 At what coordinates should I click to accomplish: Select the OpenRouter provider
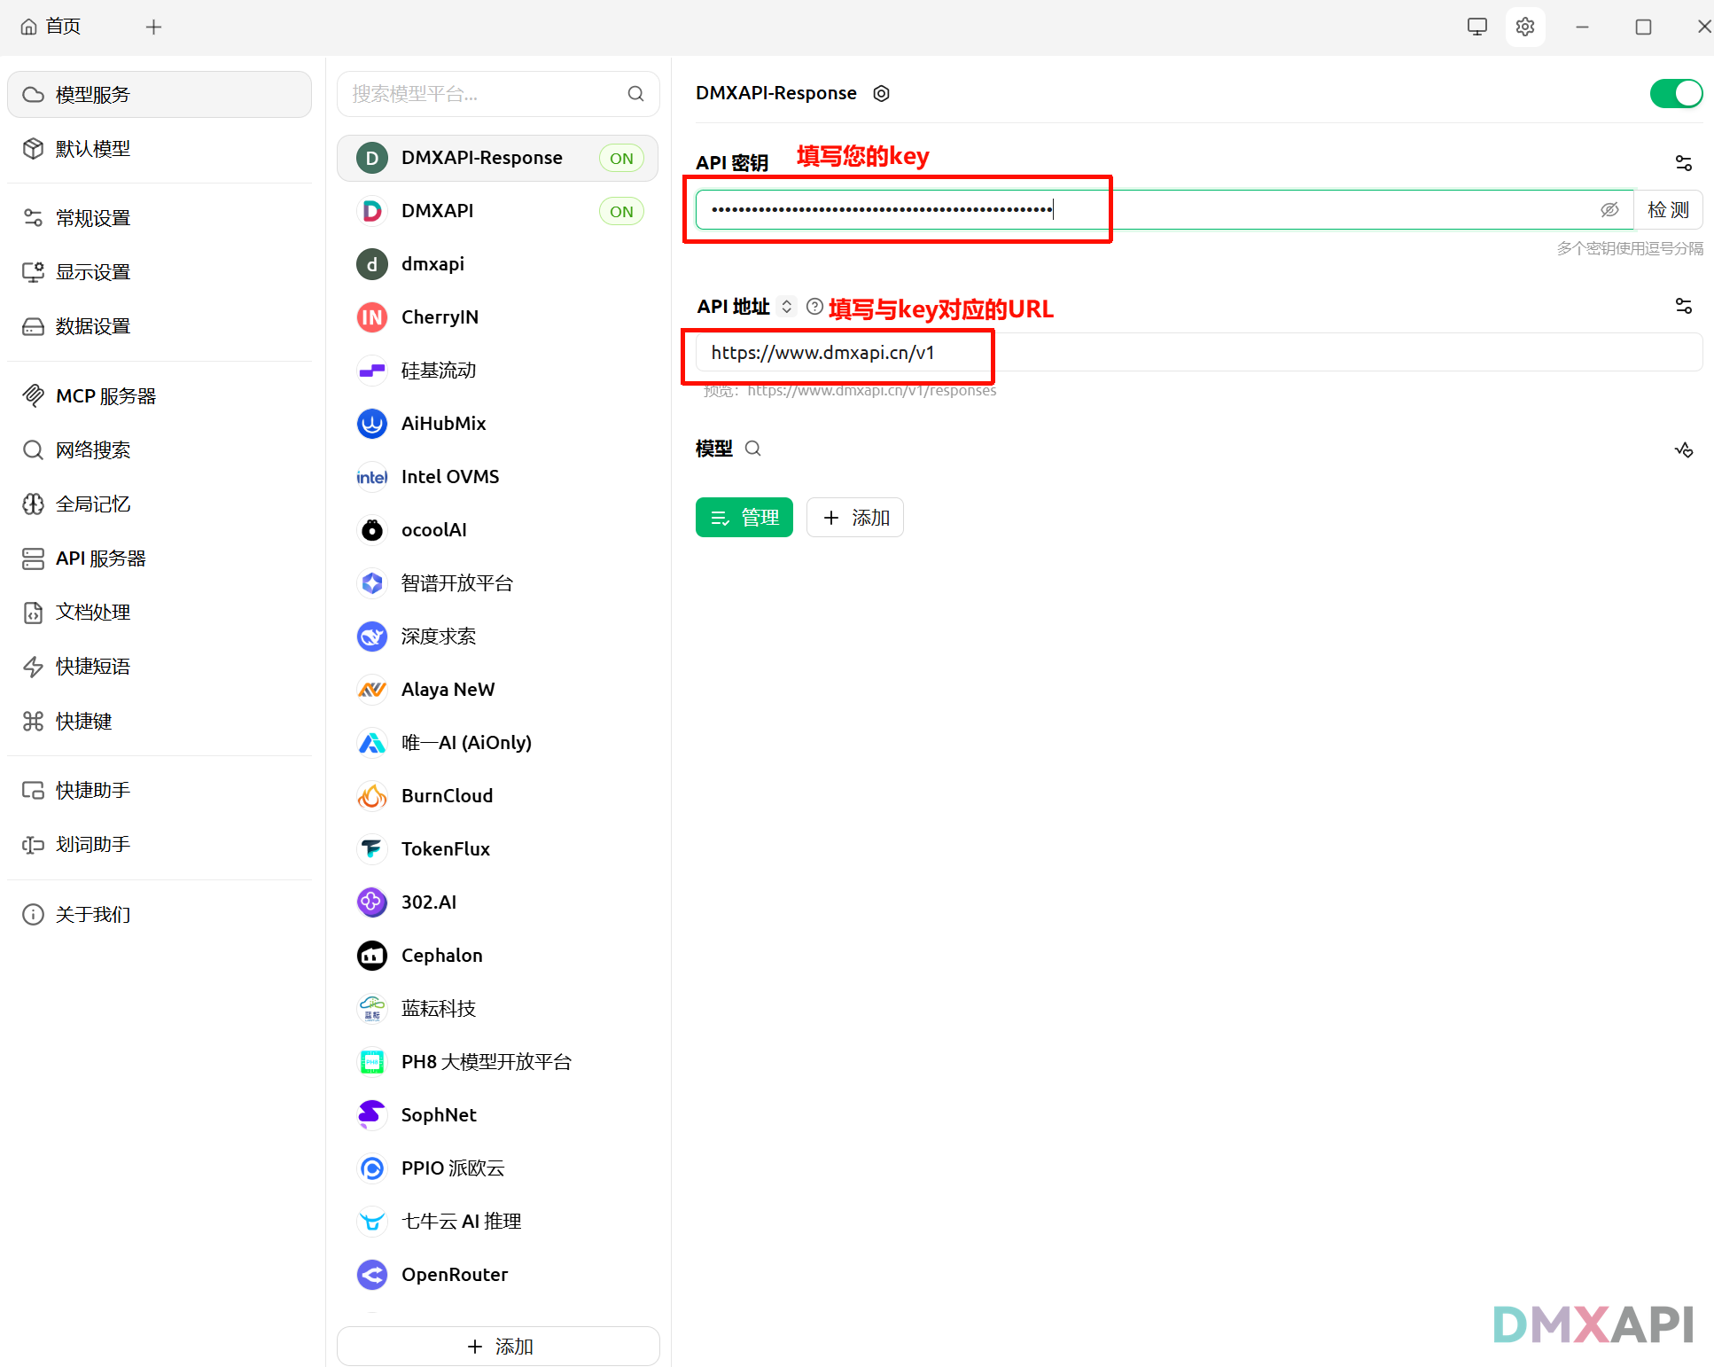[454, 1274]
